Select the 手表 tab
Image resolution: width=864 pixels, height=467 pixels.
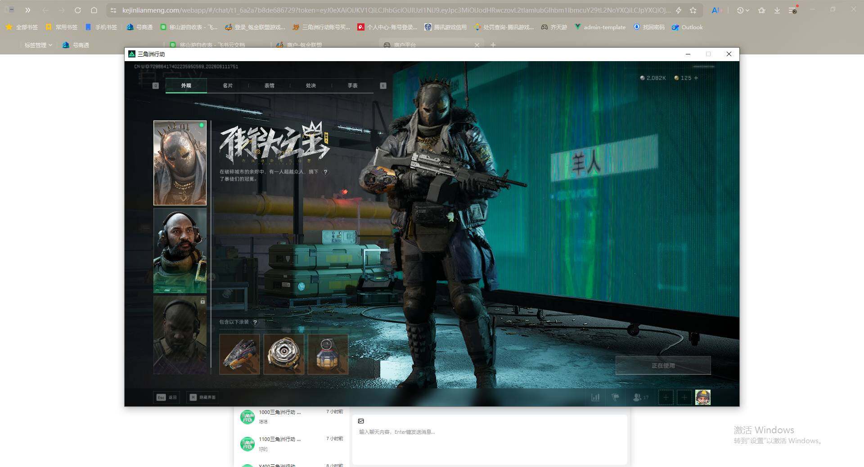(x=352, y=85)
